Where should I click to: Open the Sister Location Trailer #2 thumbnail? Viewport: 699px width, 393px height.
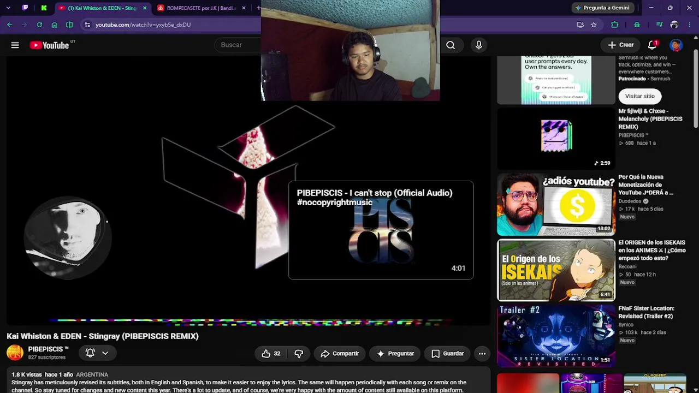(556, 336)
